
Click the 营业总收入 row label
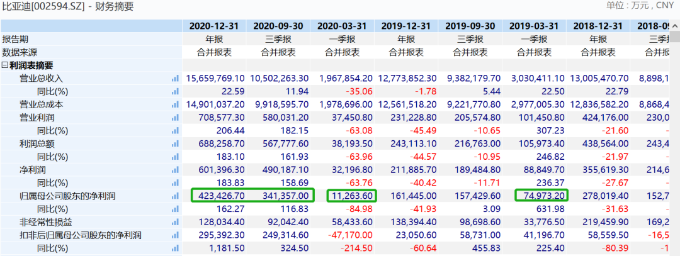[41, 79]
